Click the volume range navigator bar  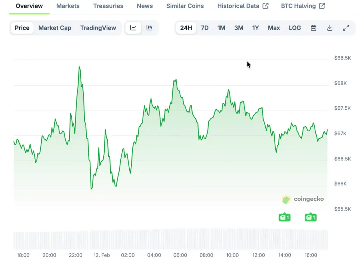coord(170,240)
